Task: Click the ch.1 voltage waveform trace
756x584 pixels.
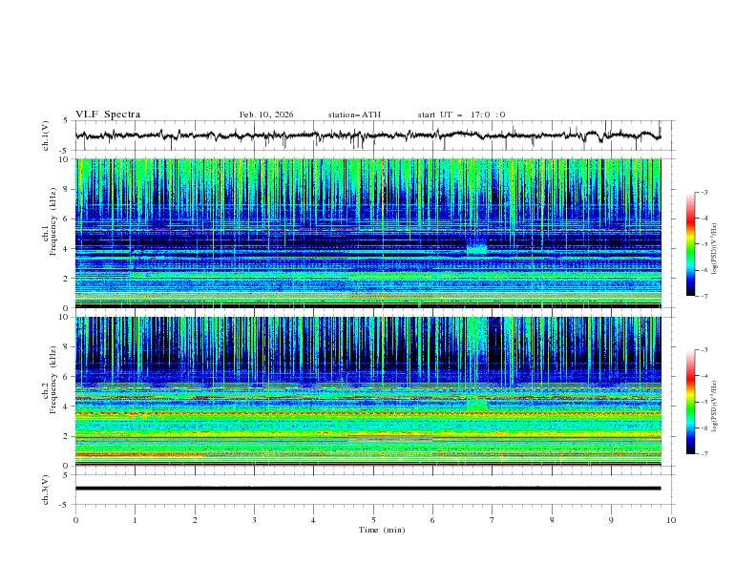Action: coord(367,136)
